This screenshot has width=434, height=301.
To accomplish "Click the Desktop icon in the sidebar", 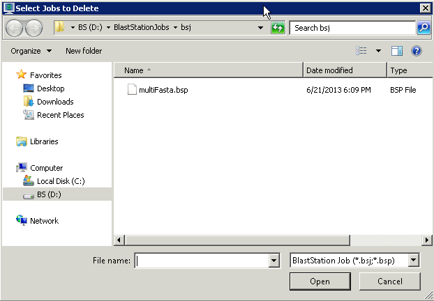I will [x=29, y=88].
